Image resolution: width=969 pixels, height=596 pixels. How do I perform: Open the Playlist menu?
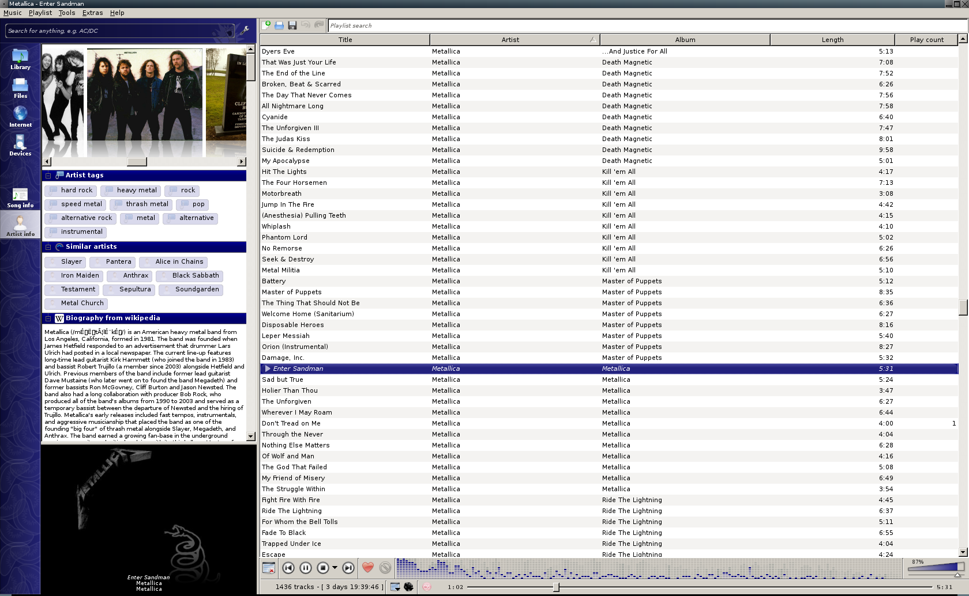point(40,13)
